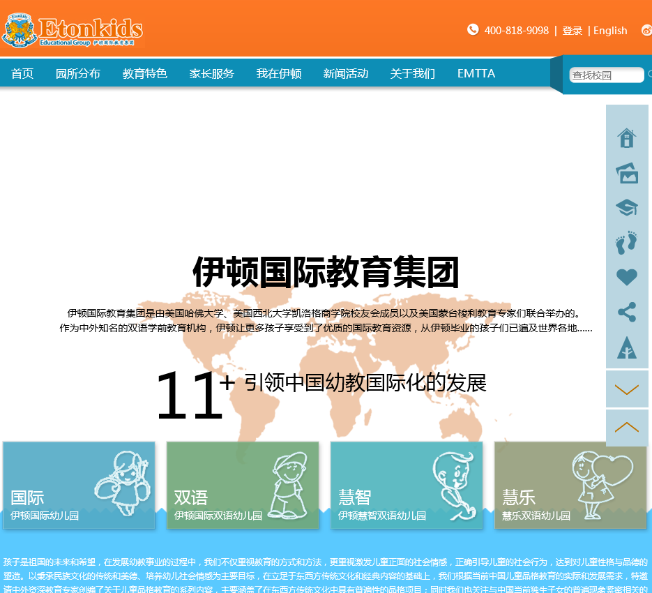Image resolution: width=652 pixels, height=593 pixels.
Task: Click the graduation cap sidebar icon
Action: tap(627, 207)
